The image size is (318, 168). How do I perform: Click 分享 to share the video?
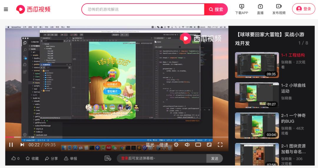pyautogui.click(x=51, y=159)
